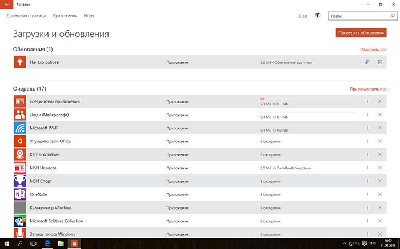Cancel the Калькулятор Windows download
Image resolution: width=400 pixels, height=249 pixels.
[x=379, y=207]
